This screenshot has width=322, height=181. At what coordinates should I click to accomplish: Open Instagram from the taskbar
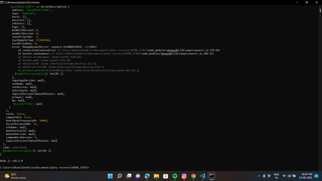point(184,176)
